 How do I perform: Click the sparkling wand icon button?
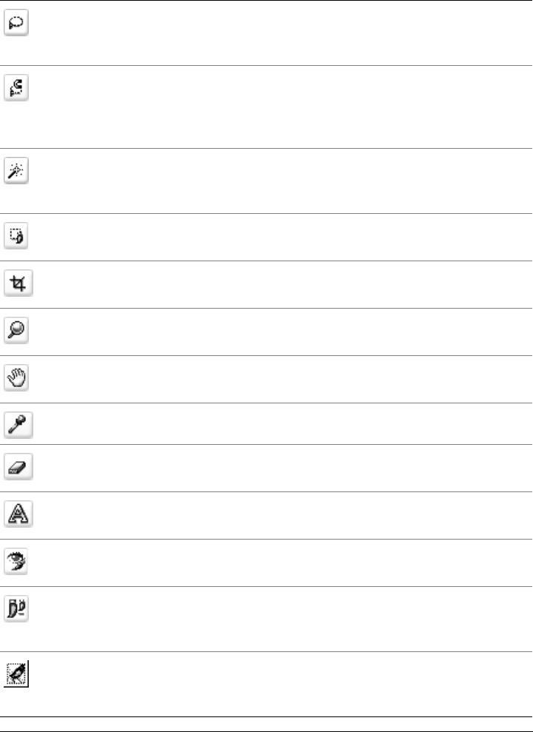coord(16,170)
